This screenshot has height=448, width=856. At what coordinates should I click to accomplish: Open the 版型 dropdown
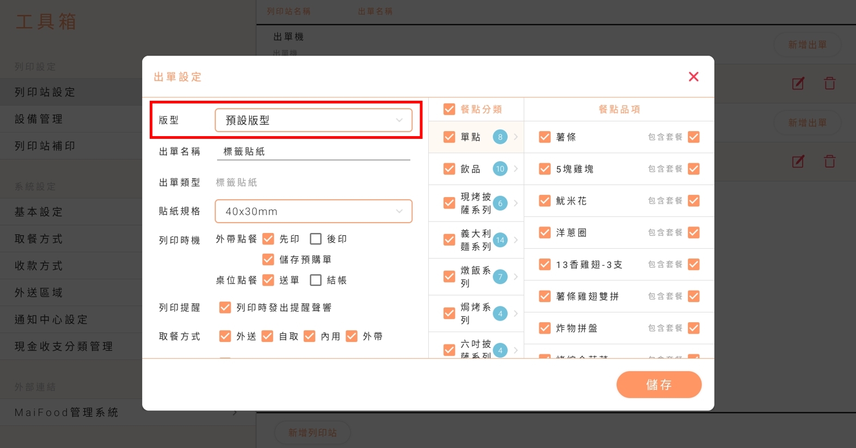[x=313, y=120]
